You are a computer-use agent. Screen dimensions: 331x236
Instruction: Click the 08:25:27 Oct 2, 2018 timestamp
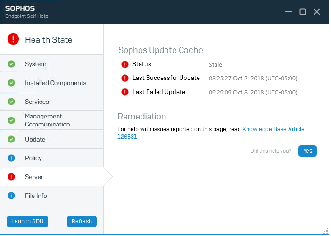[x=253, y=79]
